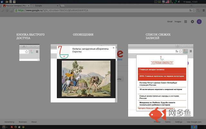Click the Russian Seven logo in the notification

(64, 52)
